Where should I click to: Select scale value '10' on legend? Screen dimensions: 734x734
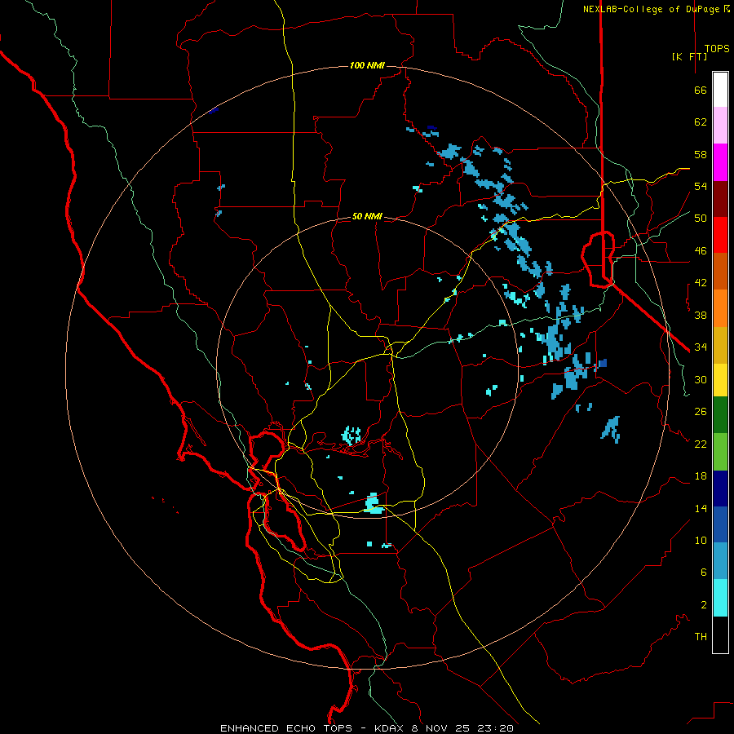[x=701, y=540]
